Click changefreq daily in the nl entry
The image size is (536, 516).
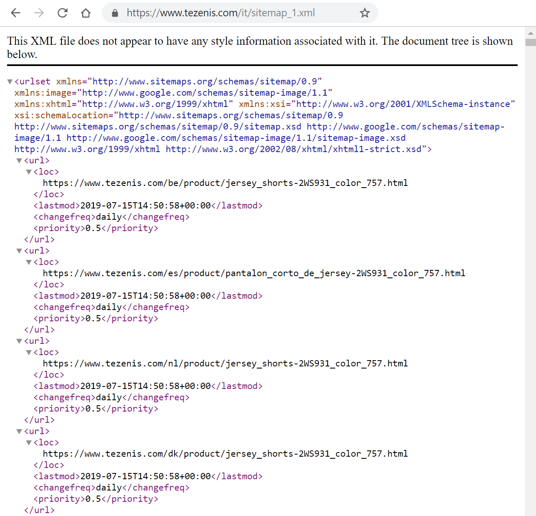click(x=109, y=397)
